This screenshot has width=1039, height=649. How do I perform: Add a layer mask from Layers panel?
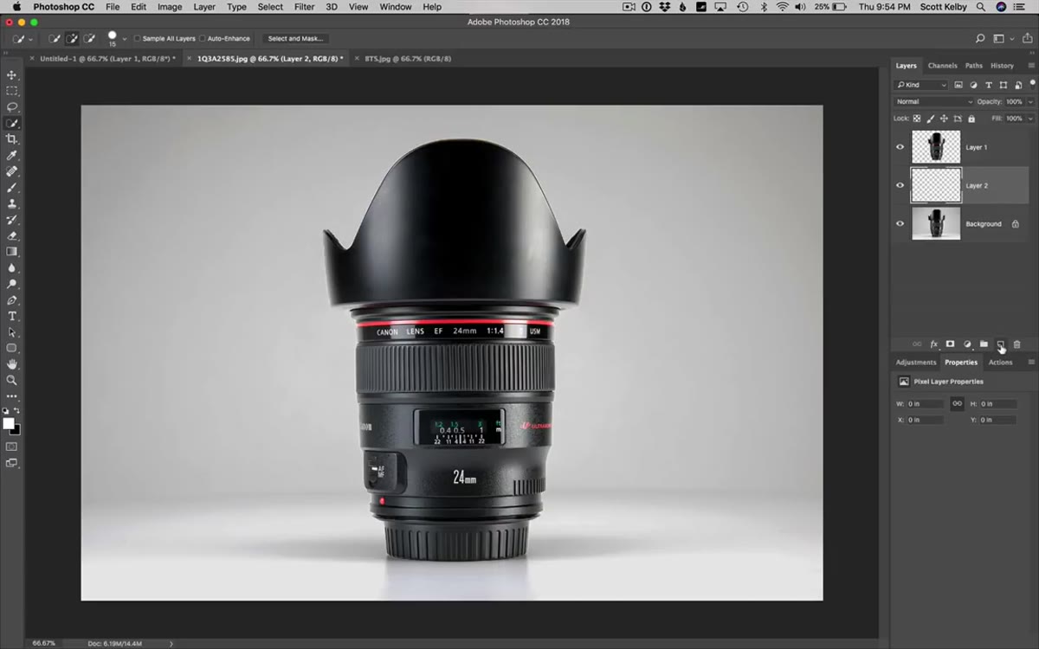coord(950,344)
